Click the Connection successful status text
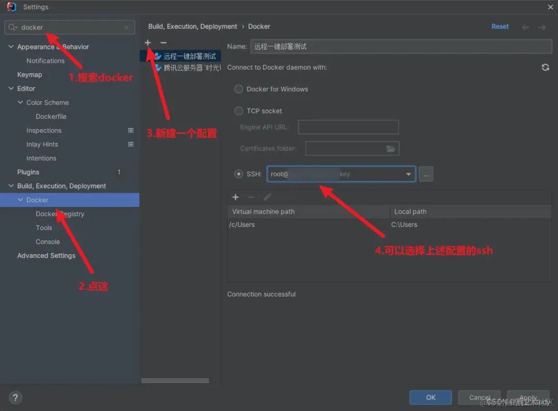The image size is (558, 411). (261, 294)
